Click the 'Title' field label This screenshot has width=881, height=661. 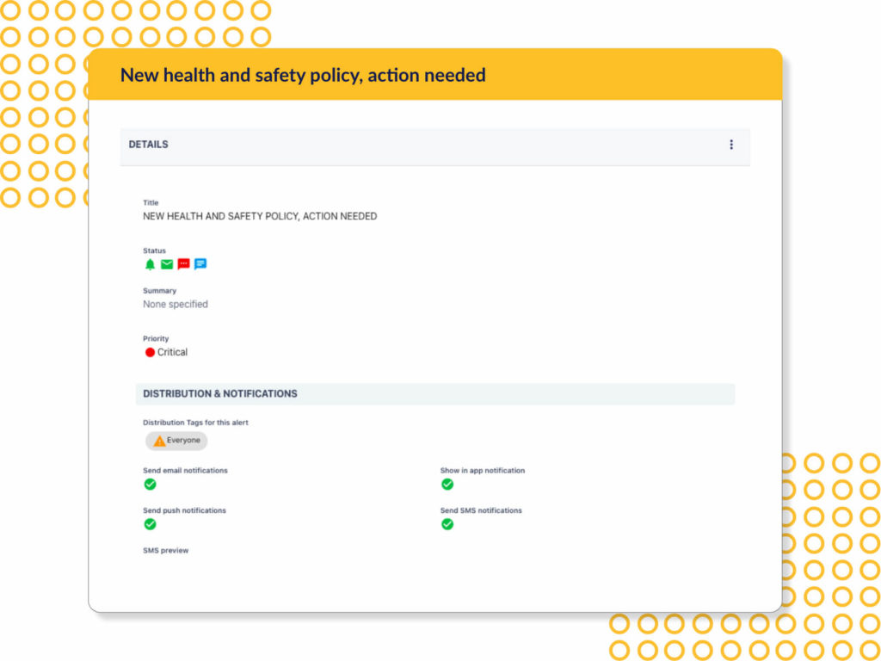[151, 203]
